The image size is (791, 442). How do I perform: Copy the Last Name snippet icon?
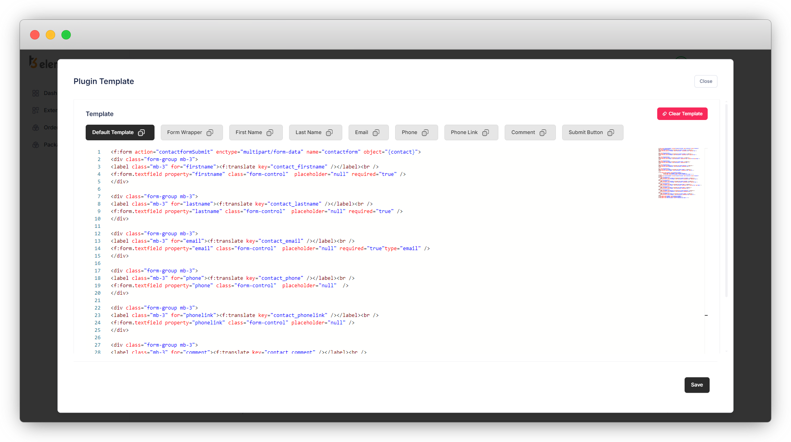(329, 132)
